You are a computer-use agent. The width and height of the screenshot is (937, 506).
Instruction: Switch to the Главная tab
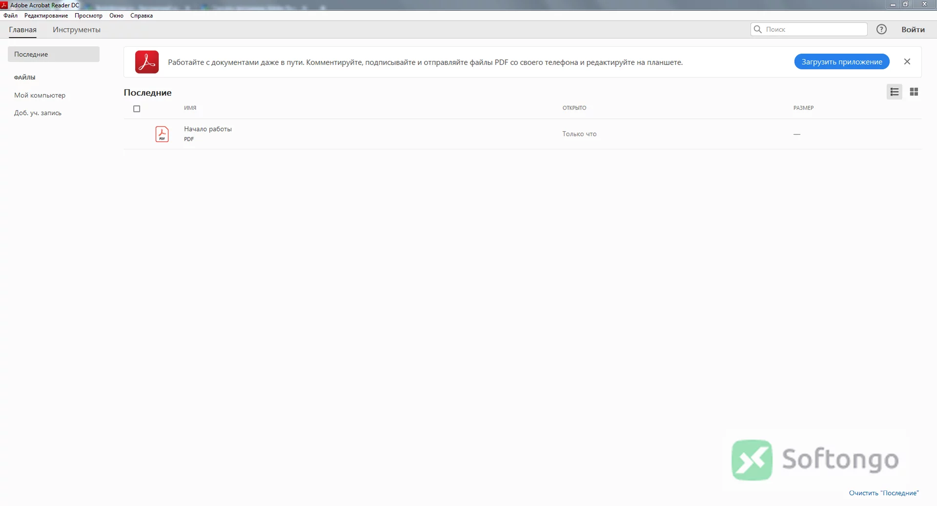[22, 30]
